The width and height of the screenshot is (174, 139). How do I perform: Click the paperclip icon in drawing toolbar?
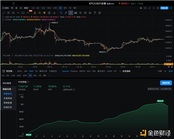click(66, 13)
